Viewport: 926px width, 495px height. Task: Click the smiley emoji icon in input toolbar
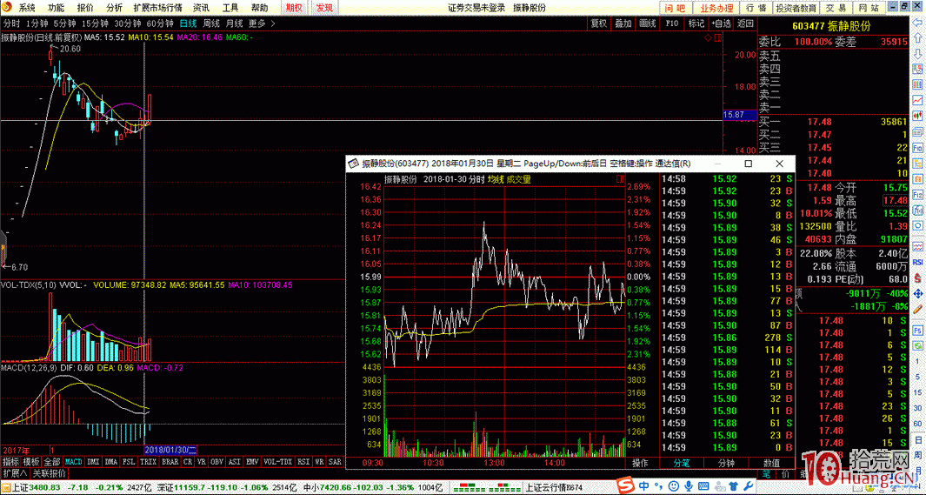674,486
